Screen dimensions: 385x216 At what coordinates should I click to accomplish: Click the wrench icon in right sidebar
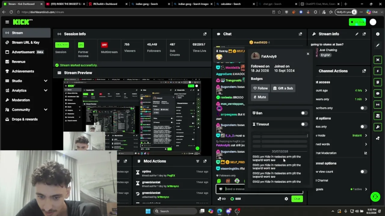point(378,127)
